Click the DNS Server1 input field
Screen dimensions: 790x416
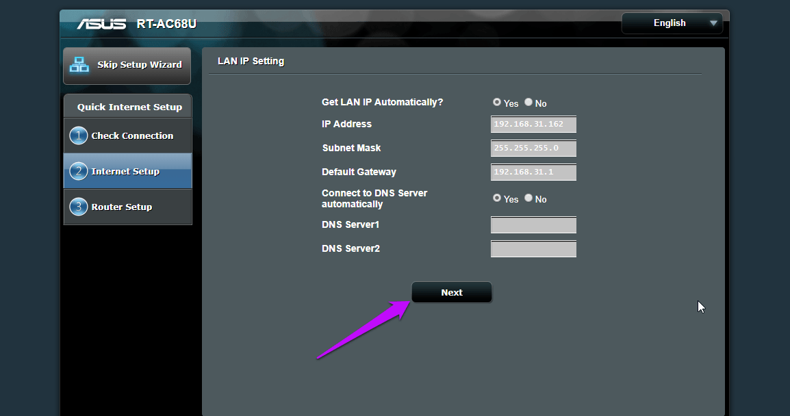point(533,224)
